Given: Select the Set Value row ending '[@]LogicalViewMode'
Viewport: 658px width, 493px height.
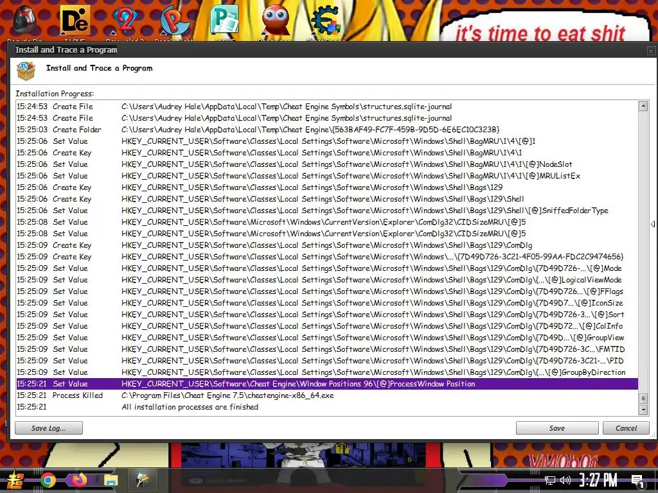Looking at the screenshot, I should pos(327,280).
